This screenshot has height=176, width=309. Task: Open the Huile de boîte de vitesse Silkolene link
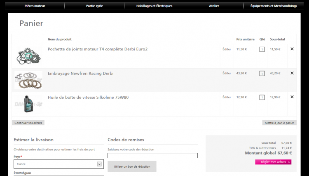click(x=88, y=98)
